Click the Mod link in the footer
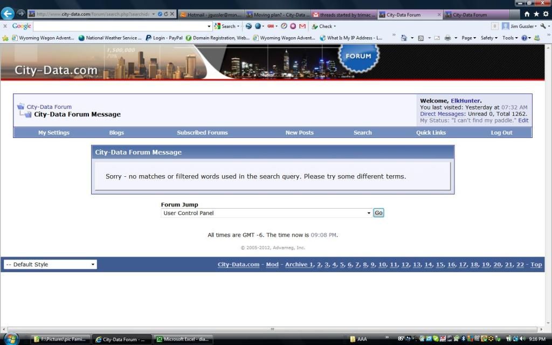The height and width of the screenshot is (345, 552). tap(272, 264)
